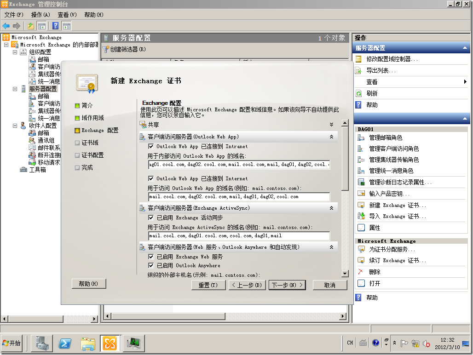Image resolution: width=473 pixels, height=355 pixels.
Task: Click the 新建 Exchange 证书 action icon
Action: click(x=361, y=205)
